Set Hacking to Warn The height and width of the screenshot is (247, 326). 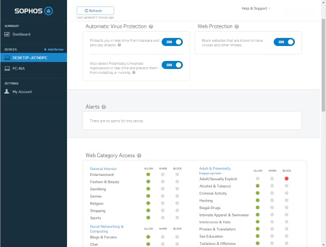272,200
